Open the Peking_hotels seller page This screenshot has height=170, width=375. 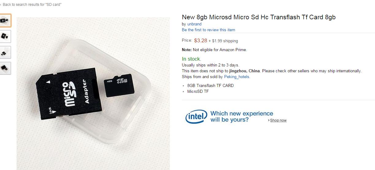click(x=237, y=77)
